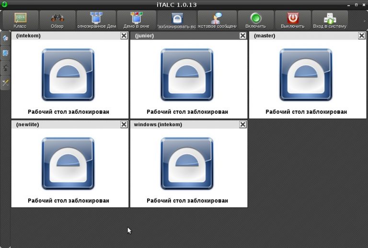Close the (intekom) client window

point(124,35)
